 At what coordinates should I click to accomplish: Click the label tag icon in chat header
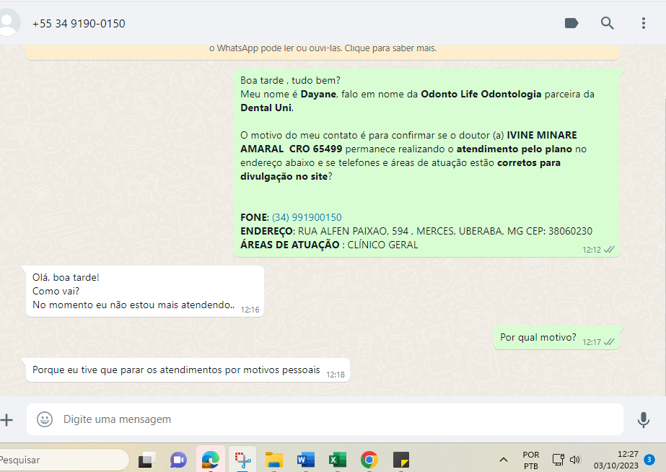tap(571, 23)
